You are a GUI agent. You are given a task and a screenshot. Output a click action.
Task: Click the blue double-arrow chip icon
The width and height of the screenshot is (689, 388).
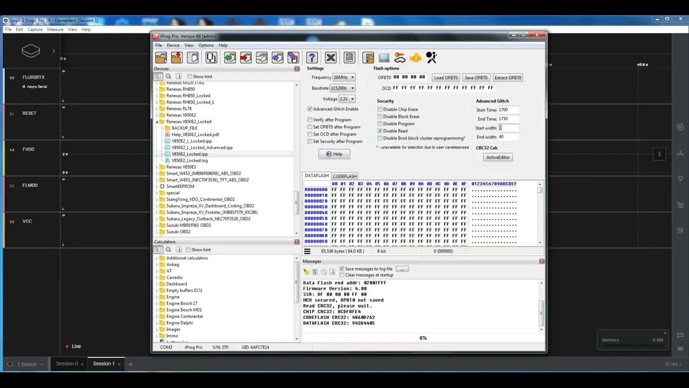[x=277, y=58]
